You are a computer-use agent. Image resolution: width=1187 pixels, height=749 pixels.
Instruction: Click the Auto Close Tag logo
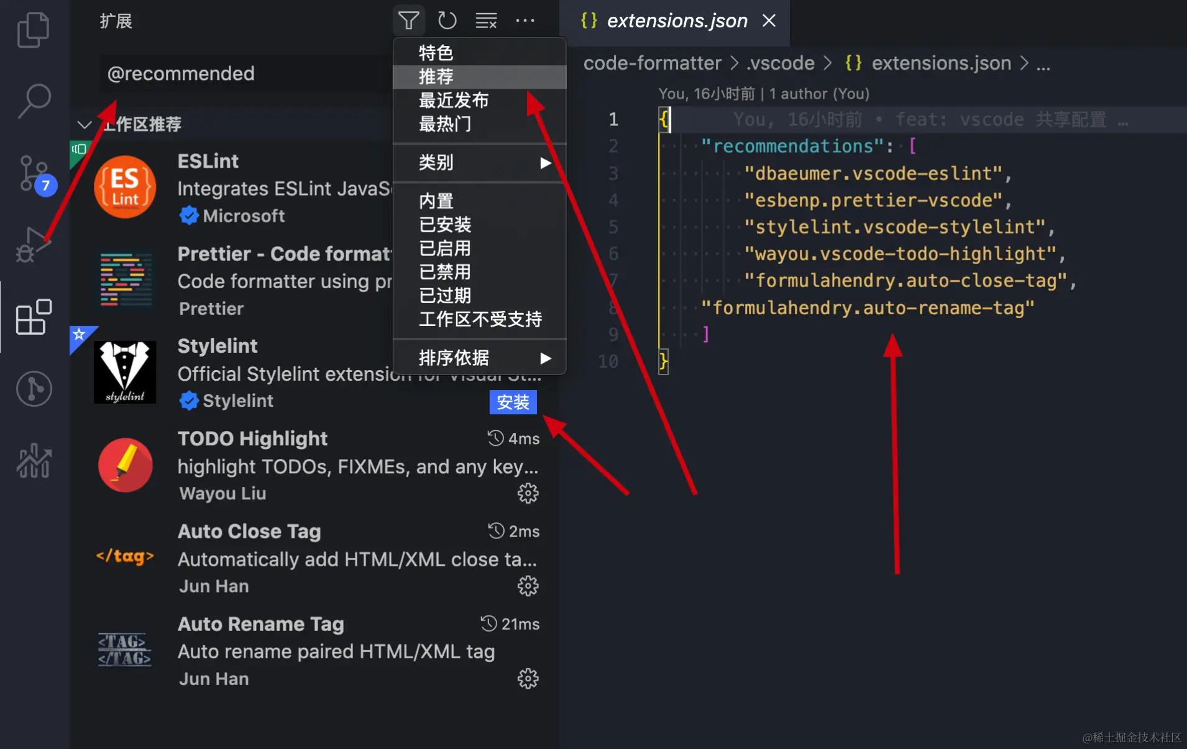pos(125,556)
